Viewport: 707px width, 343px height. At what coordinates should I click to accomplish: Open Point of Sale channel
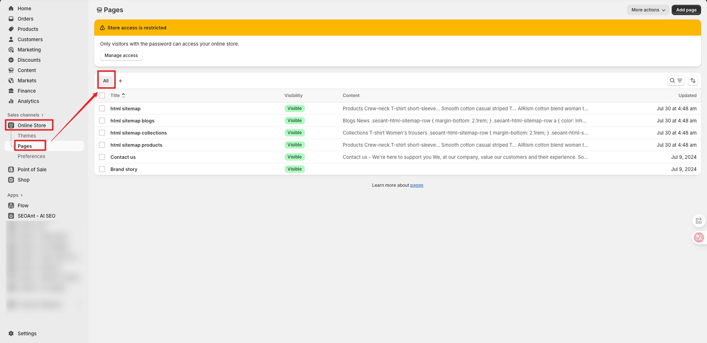pos(32,169)
